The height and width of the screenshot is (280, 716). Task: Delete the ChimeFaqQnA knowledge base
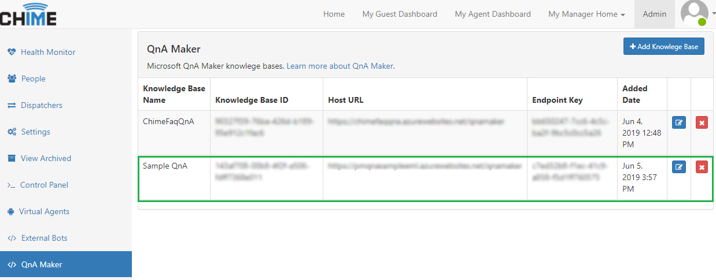click(702, 122)
